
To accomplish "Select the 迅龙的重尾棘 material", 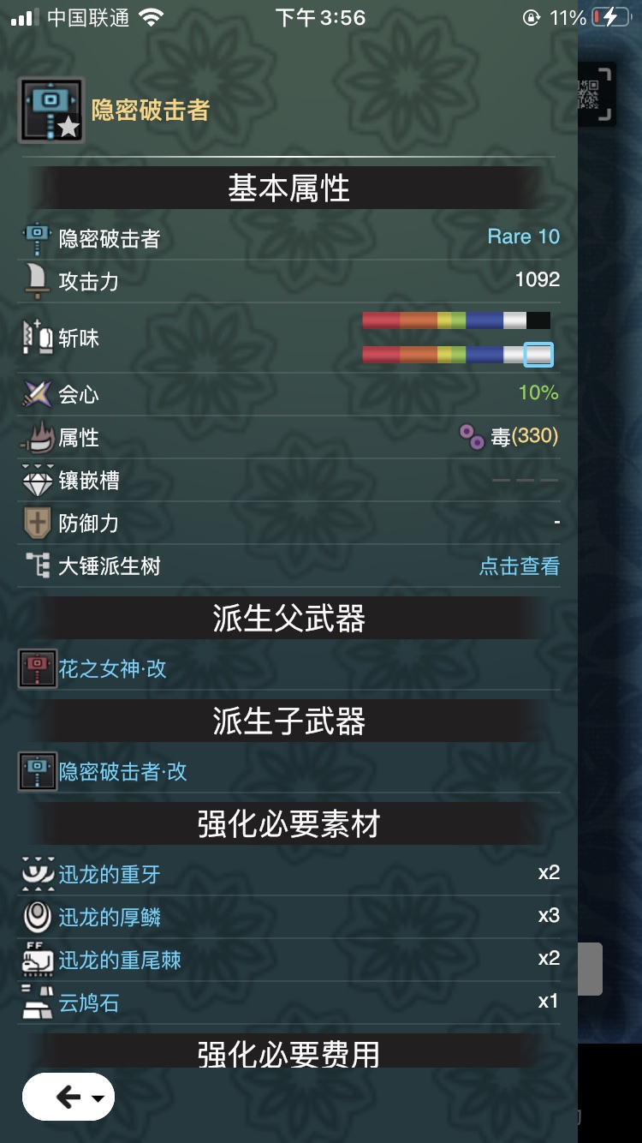I will coord(120,960).
